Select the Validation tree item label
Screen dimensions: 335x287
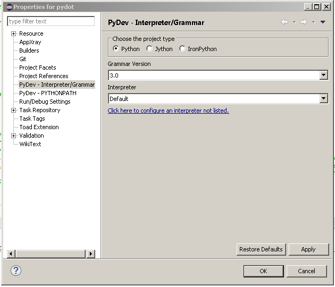coord(31,136)
